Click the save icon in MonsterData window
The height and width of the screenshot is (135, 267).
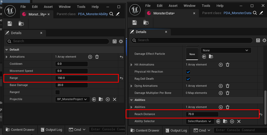(135, 23)
